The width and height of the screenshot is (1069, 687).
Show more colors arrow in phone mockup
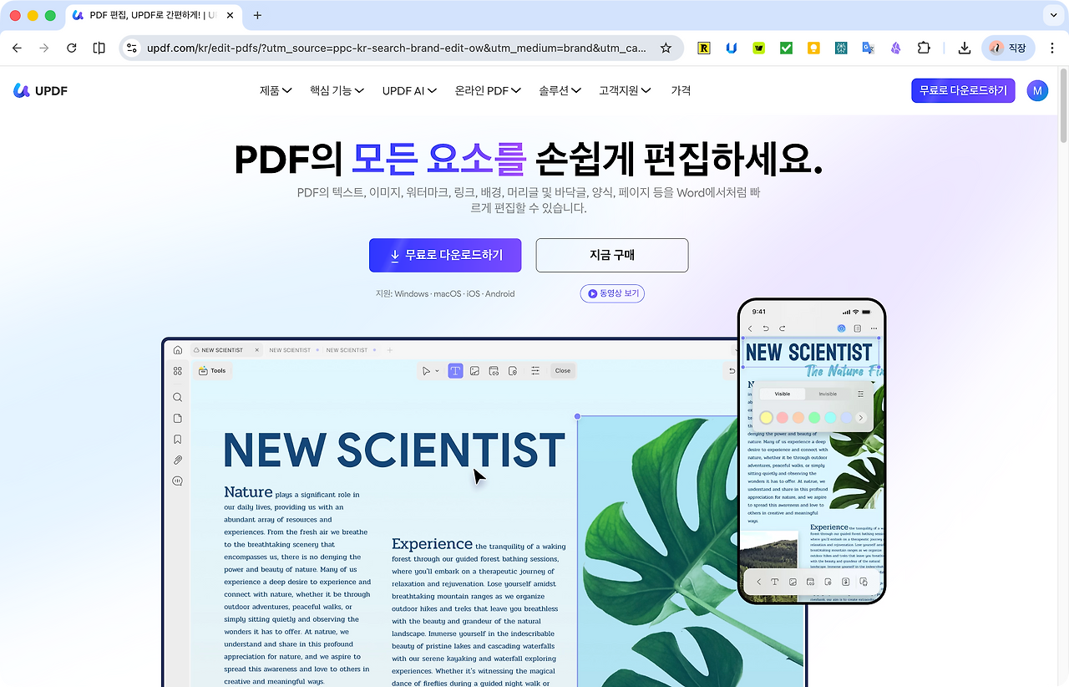point(861,417)
